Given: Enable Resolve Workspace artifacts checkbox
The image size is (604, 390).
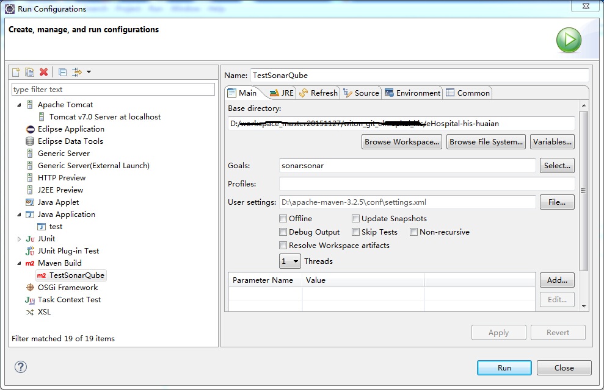Looking at the screenshot, I should (283, 246).
